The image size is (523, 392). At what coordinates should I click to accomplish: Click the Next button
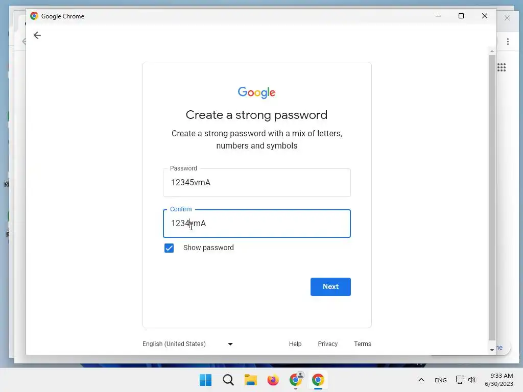[330, 287]
